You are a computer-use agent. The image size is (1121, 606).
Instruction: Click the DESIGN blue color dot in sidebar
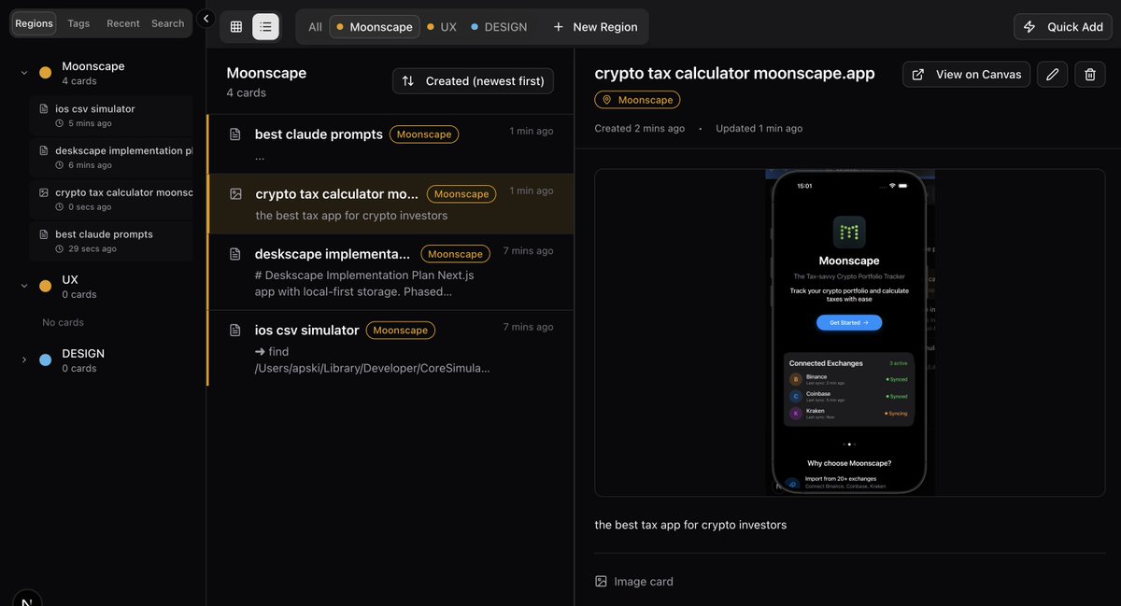point(45,359)
